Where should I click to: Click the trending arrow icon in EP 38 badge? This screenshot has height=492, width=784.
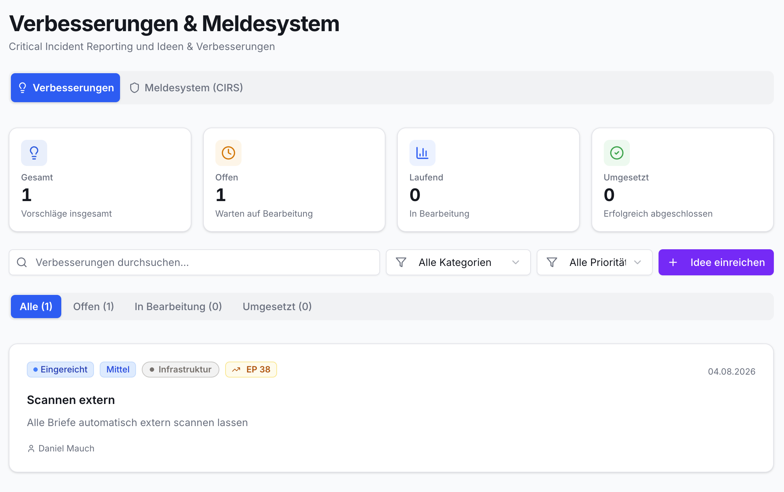(236, 370)
